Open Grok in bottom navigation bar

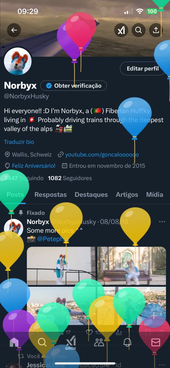point(71,343)
